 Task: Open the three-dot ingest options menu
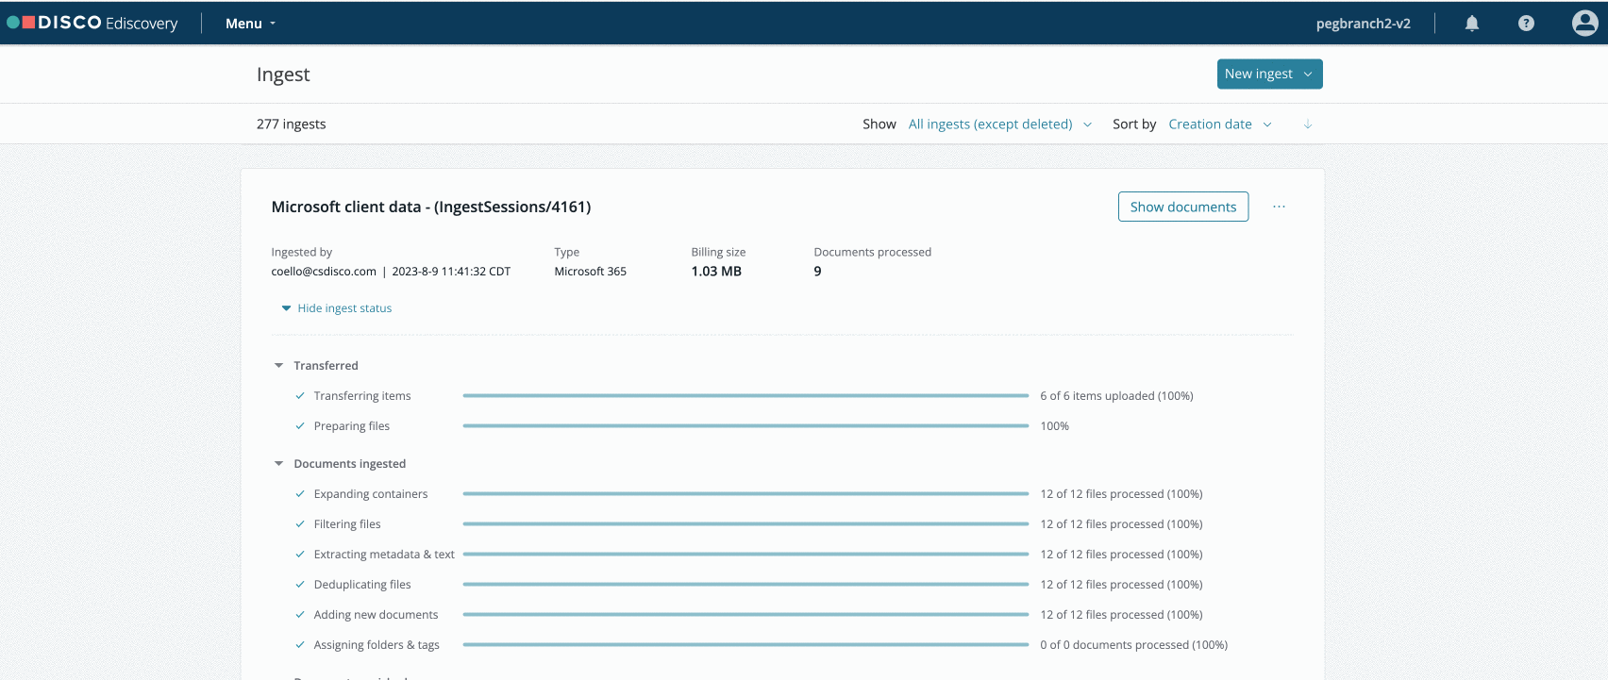pos(1279,207)
